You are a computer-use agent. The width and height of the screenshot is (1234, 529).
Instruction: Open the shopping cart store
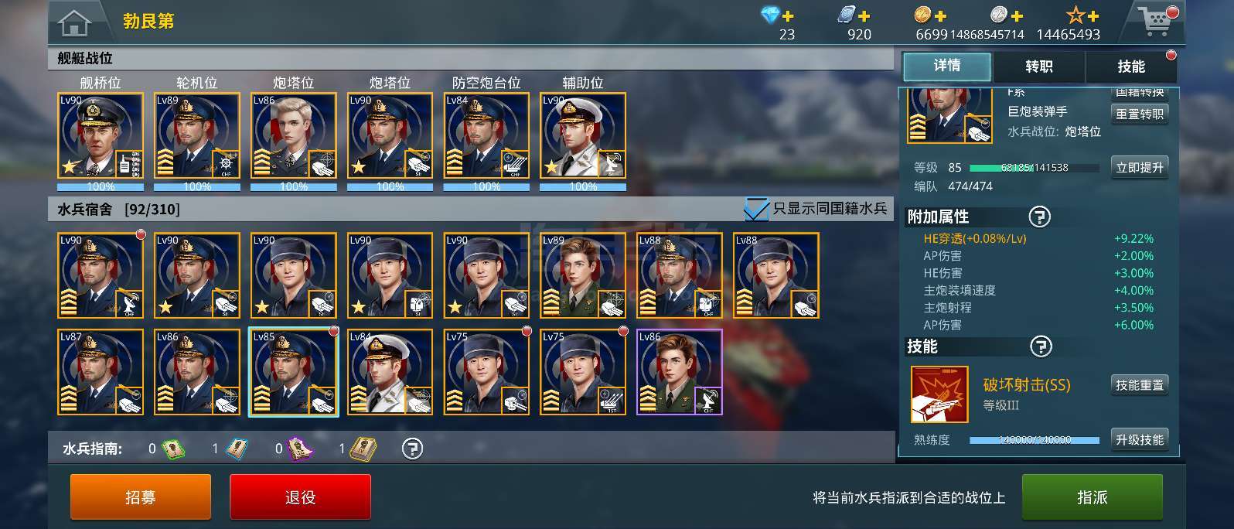tap(1157, 21)
